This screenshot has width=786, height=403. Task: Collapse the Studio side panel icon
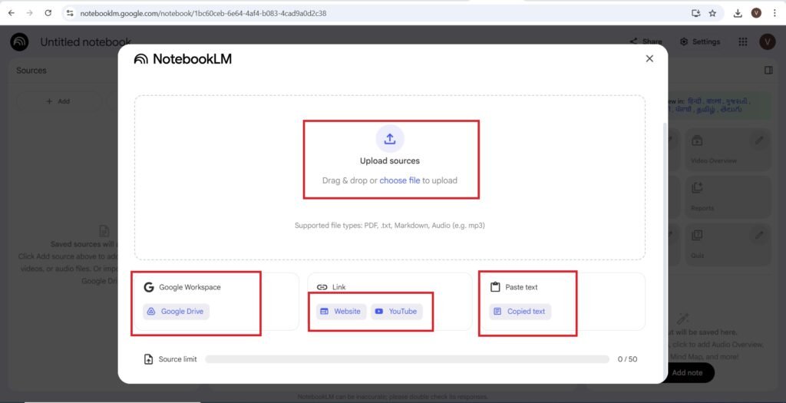point(768,70)
